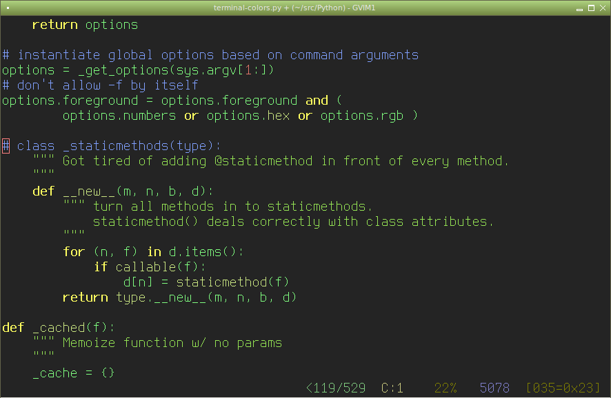The width and height of the screenshot is (611, 398).
Task: Click the '_cache = {}' line
Action: (74, 373)
